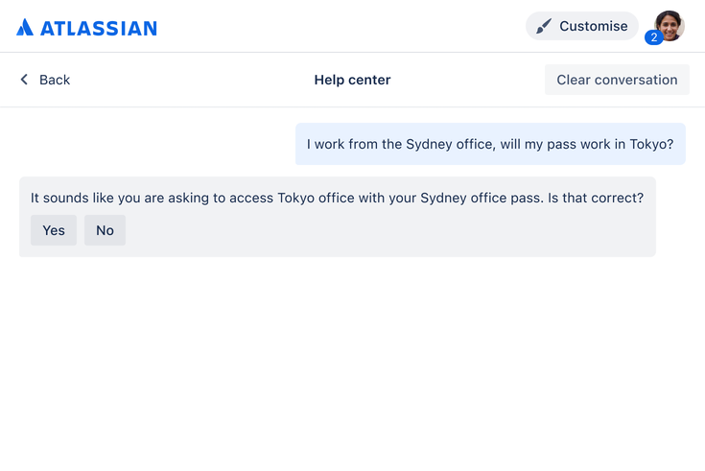705x471 pixels.
Task: Answer Yes to the confirmation question
Action: (x=54, y=230)
